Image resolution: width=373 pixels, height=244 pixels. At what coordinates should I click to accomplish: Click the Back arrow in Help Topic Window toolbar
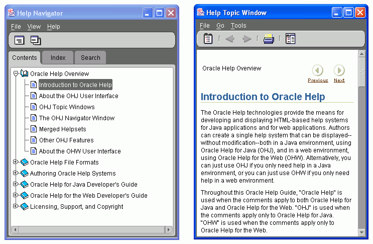click(230, 39)
